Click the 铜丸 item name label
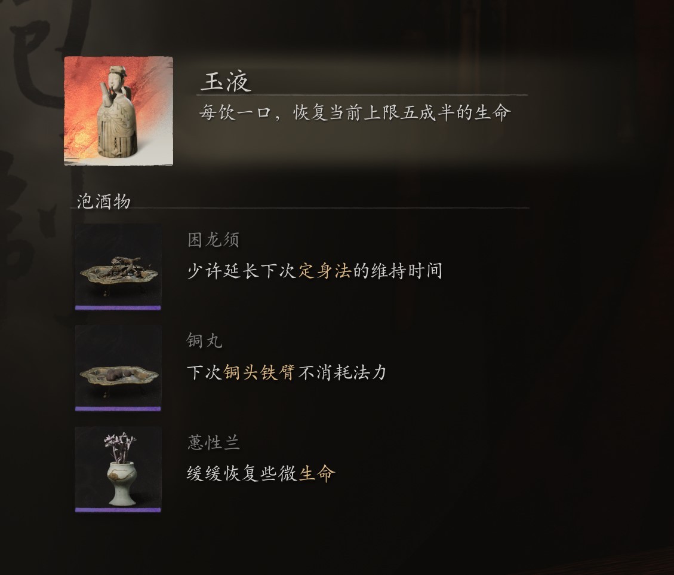The image size is (674, 575). (x=204, y=341)
